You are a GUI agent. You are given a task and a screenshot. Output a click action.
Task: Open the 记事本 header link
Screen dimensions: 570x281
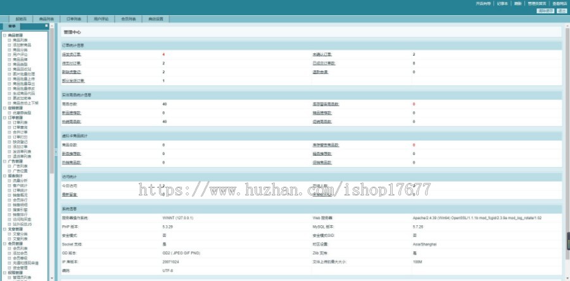point(502,4)
